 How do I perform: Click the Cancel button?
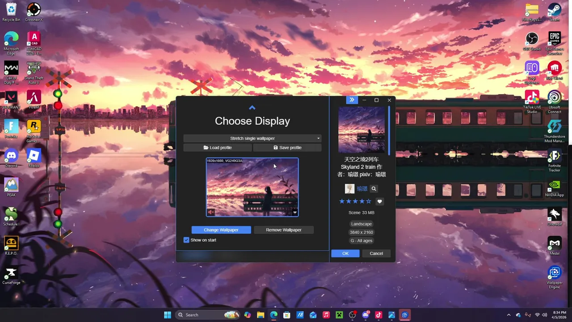376,254
